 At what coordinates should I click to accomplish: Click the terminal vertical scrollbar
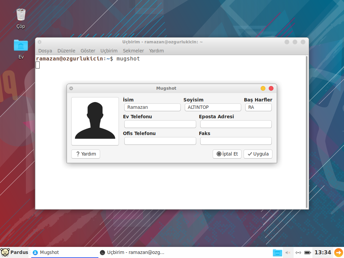tap(306, 132)
